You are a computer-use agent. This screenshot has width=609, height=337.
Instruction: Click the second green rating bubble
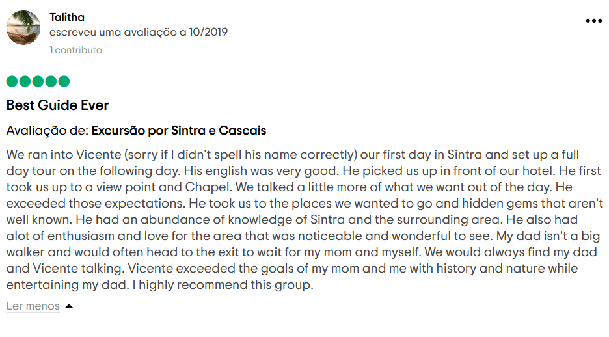pos(25,81)
